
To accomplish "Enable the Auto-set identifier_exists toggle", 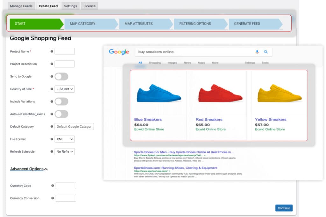I will [61, 114].
